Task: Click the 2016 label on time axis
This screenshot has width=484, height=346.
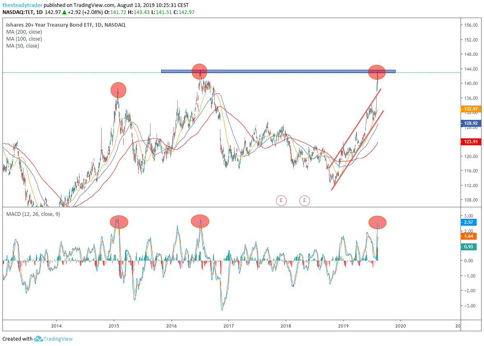Action: [171, 326]
